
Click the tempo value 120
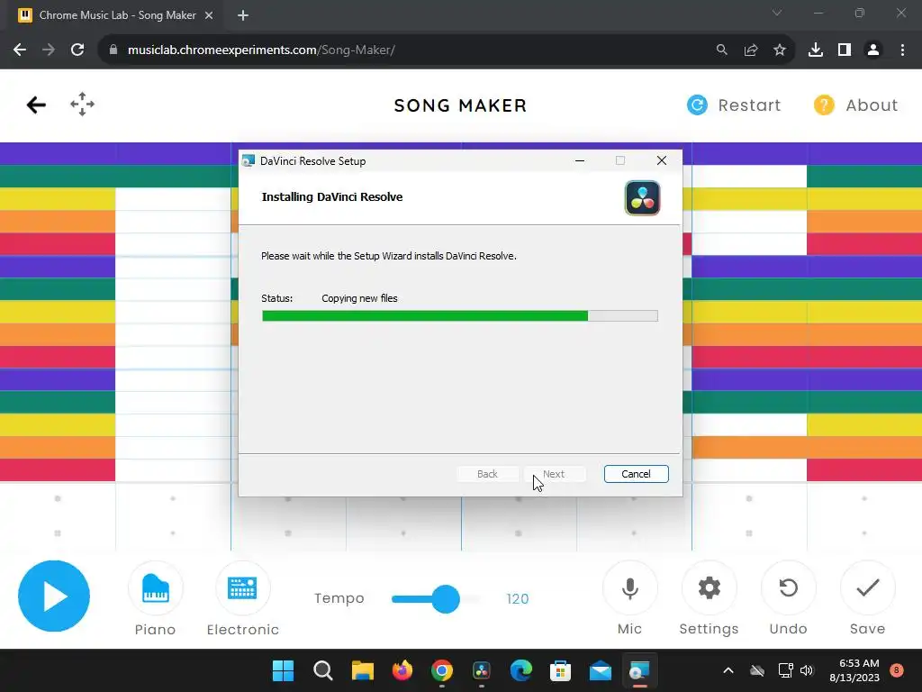pyautogui.click(x=518, y=599)
